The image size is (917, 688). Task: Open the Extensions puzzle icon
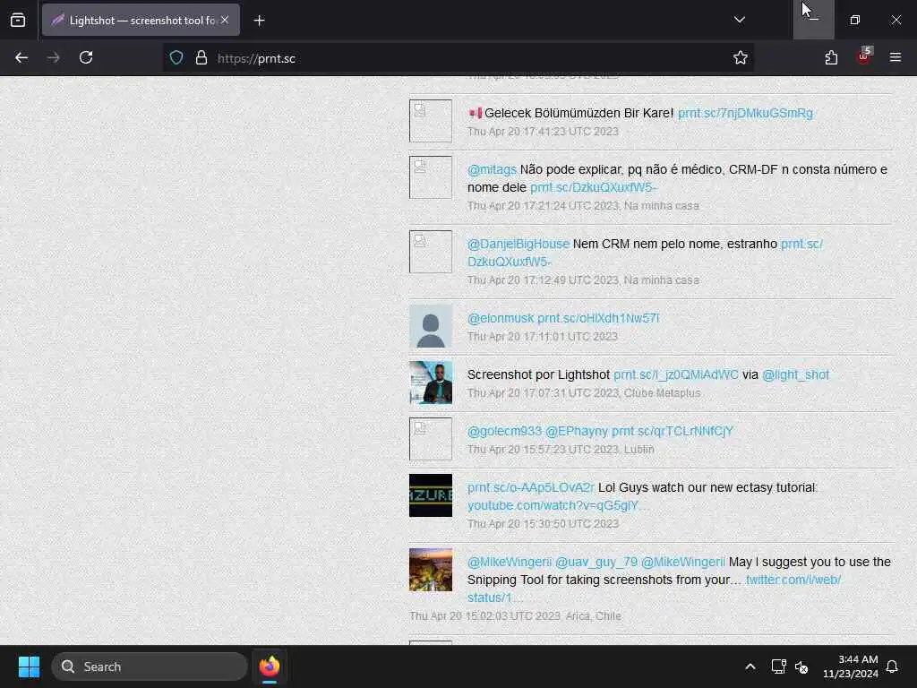click(x=831, y=57)
